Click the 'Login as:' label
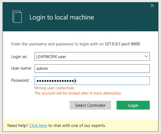The image size is (161, 134). pyautogui.click(x=19, y=57)
